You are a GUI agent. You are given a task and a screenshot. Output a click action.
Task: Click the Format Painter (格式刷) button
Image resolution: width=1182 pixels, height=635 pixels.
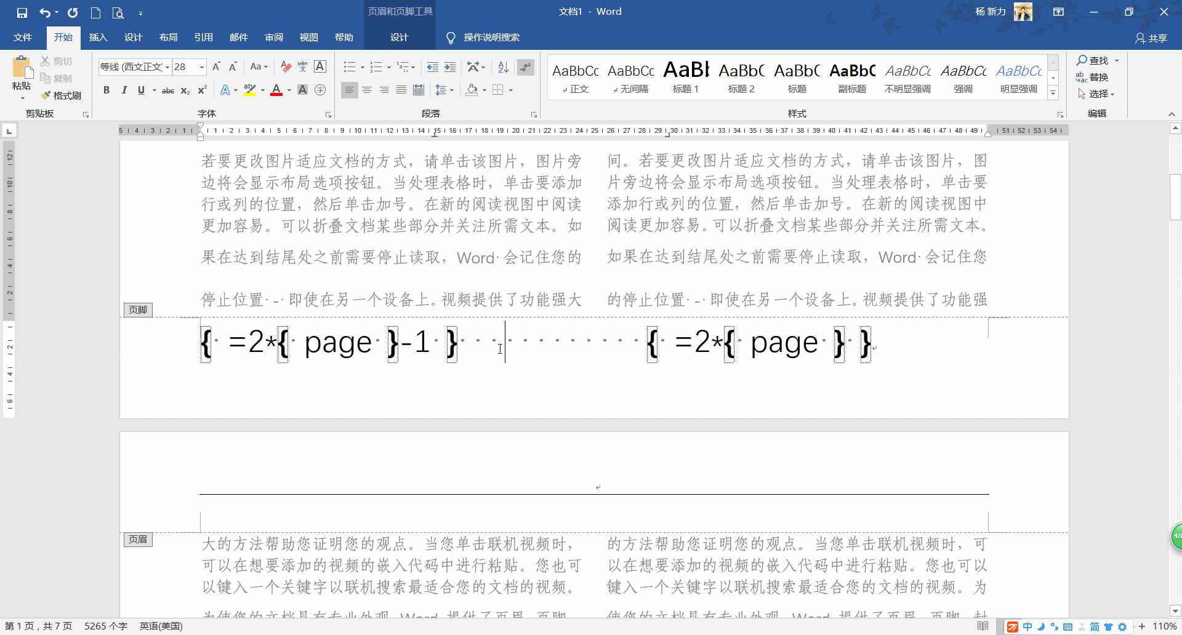pyautogui.click(x=61, y=95)
